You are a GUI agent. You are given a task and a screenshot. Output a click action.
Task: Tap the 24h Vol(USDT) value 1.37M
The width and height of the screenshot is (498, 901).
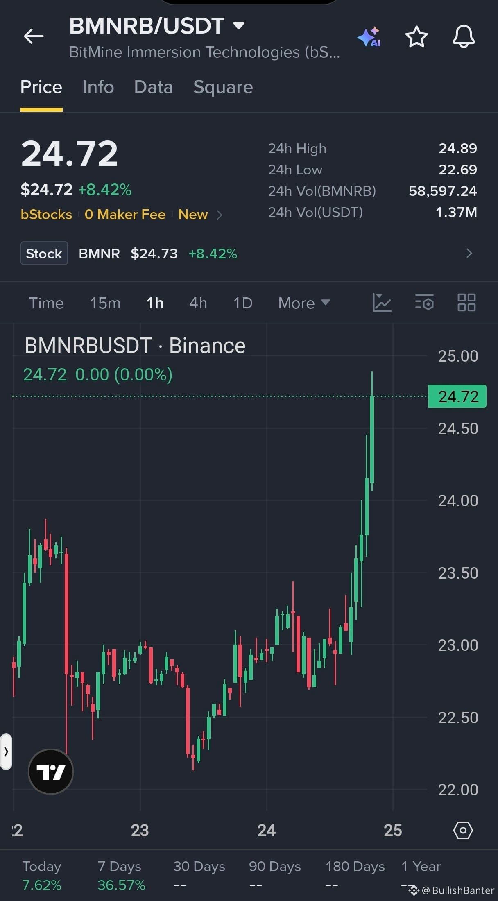[456, 212]
